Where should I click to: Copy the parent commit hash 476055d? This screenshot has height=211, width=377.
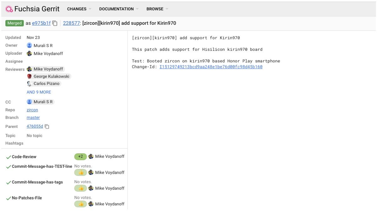point(47,127)
